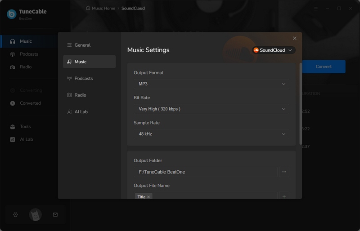This screenshot has width=360, height=231.
Task: Click the settings dialog vertical scrollbar
Action: (301, 104)
